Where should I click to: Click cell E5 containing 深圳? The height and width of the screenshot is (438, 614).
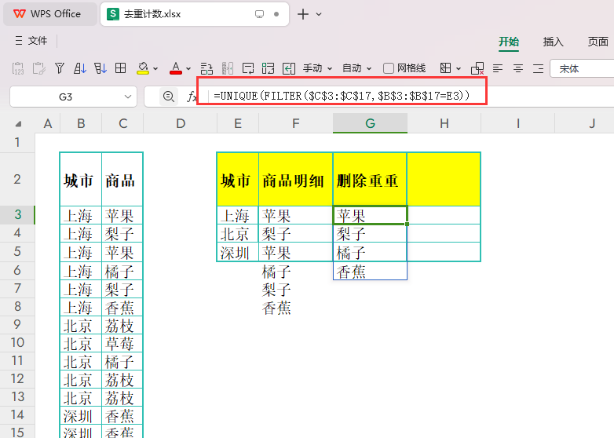[x=238, y=252]
